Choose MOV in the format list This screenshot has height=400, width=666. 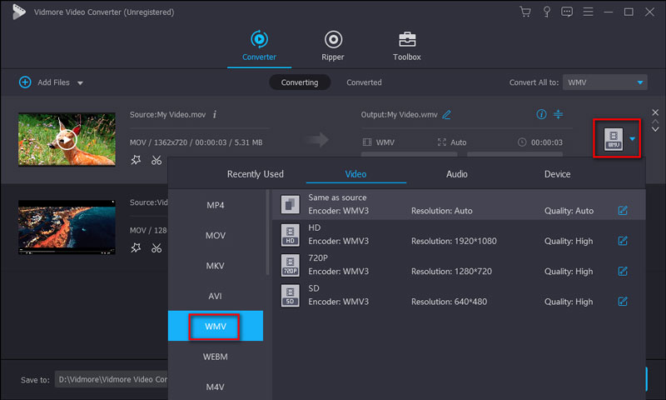tap(216, 235)
